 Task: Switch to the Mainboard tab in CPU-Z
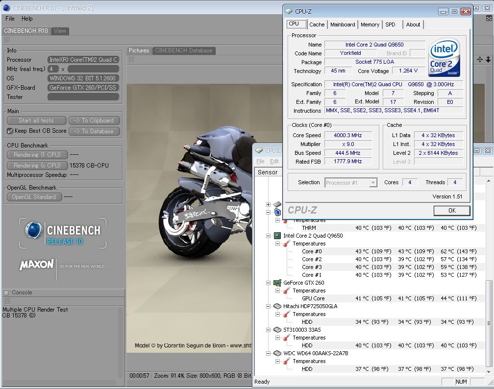pyautogui.click(x=343, y=24)
